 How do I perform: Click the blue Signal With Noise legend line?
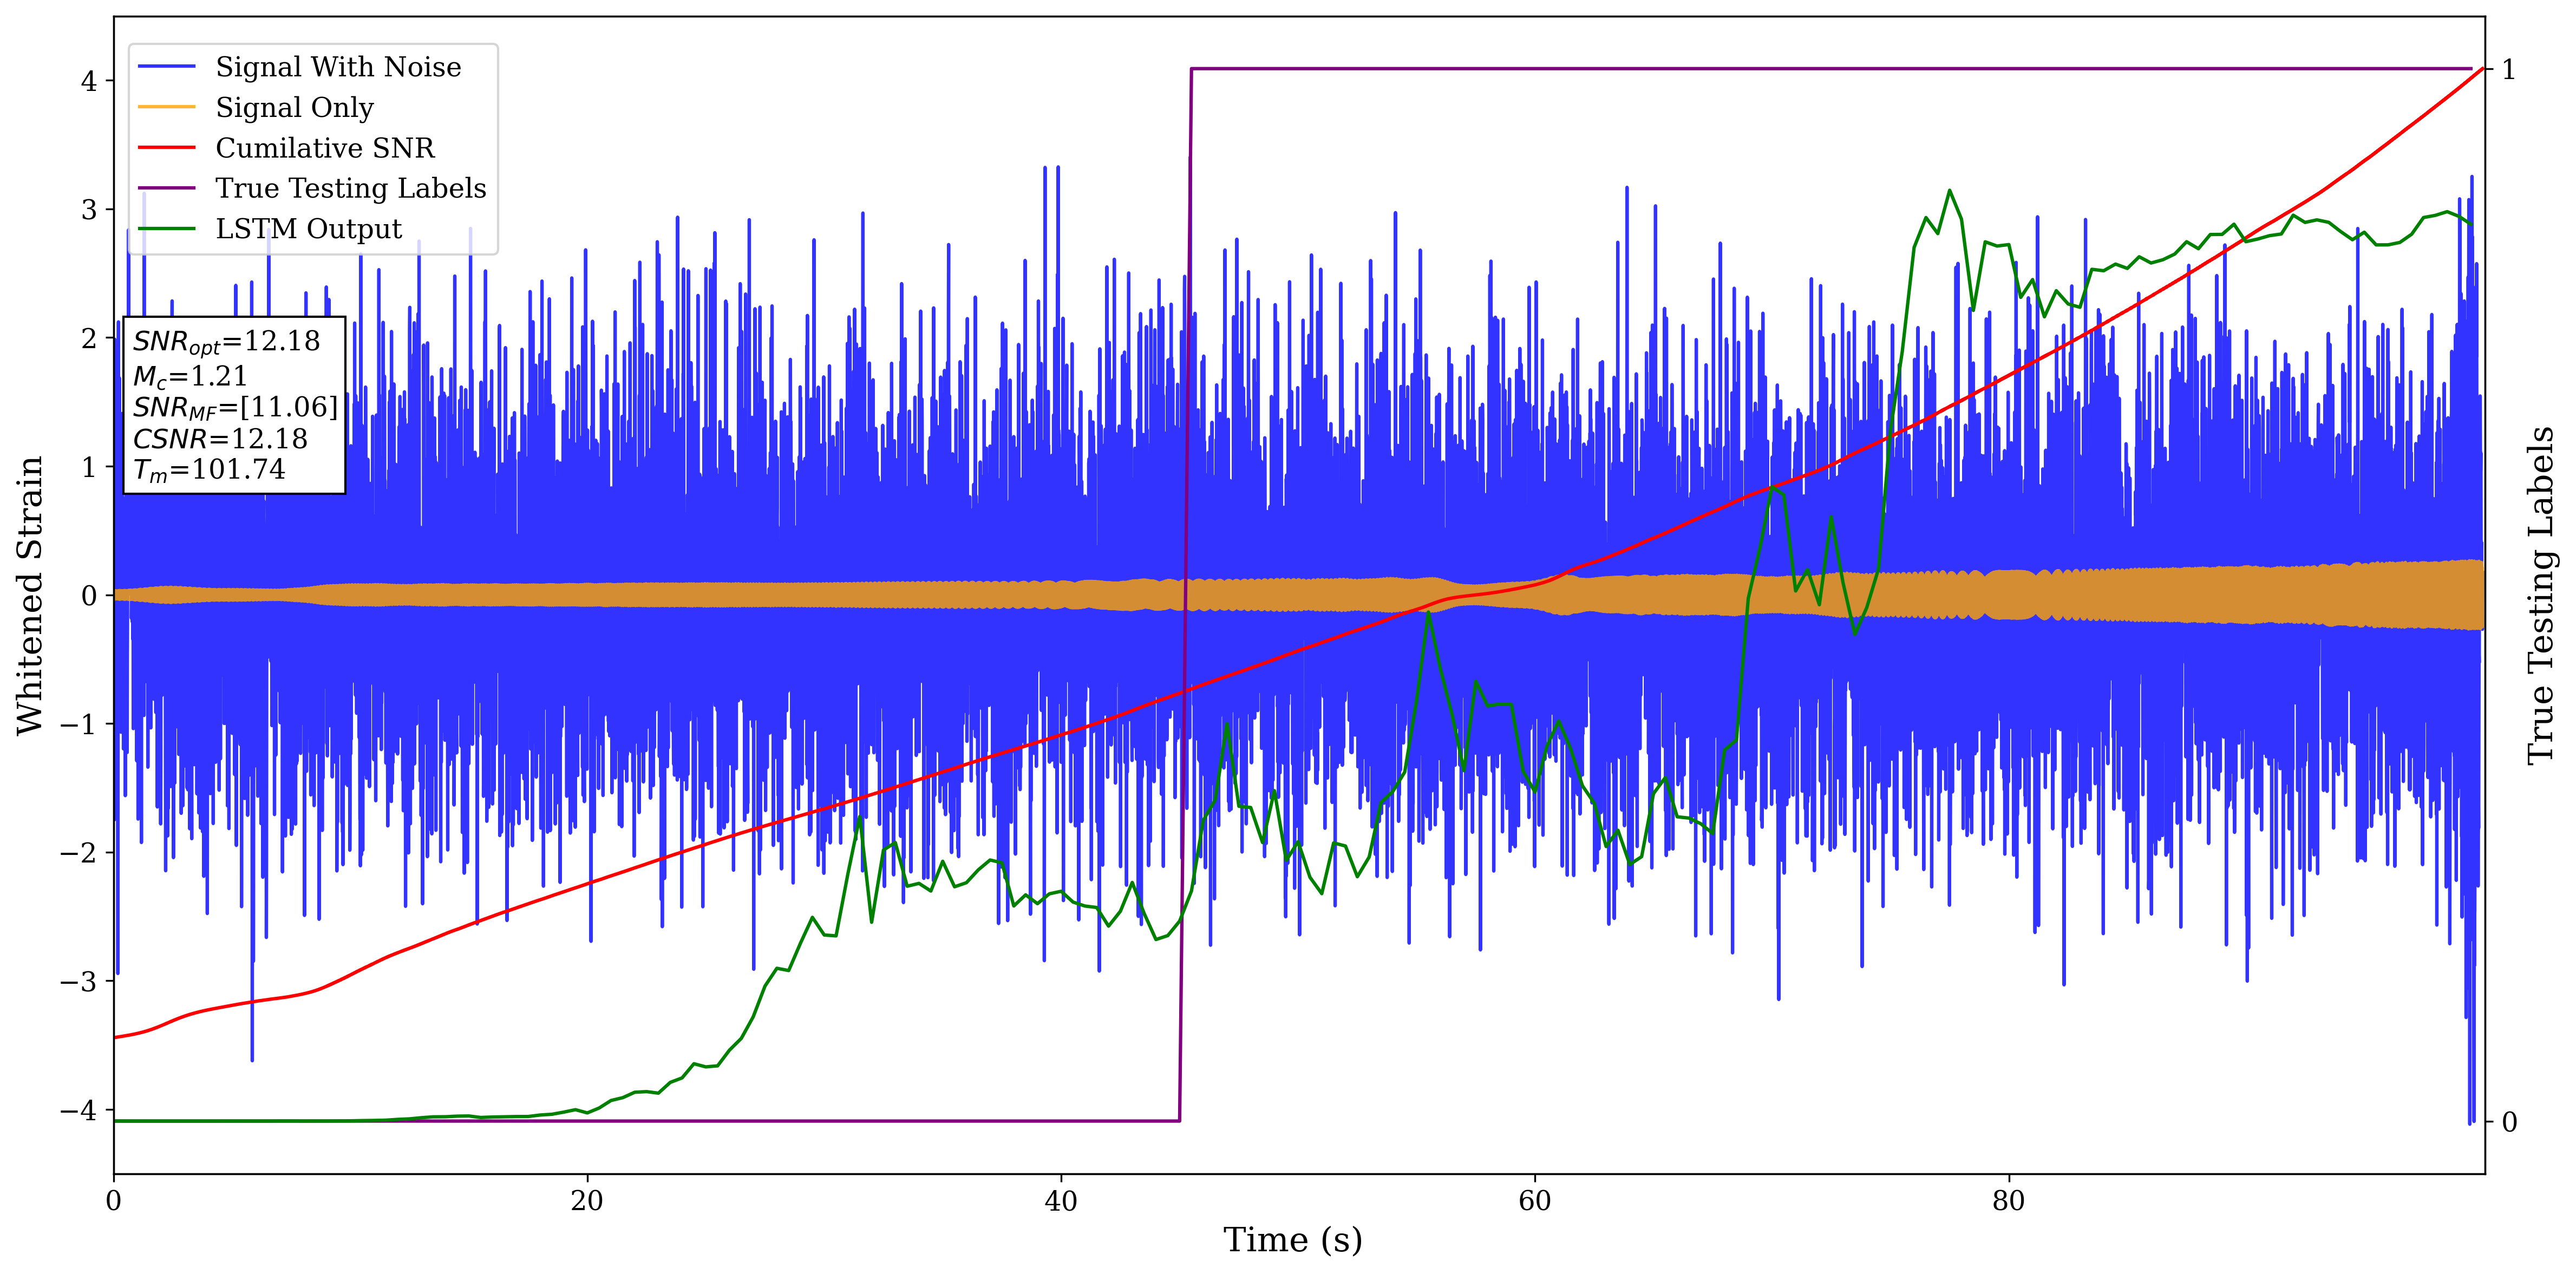click(x=166, y=67)
